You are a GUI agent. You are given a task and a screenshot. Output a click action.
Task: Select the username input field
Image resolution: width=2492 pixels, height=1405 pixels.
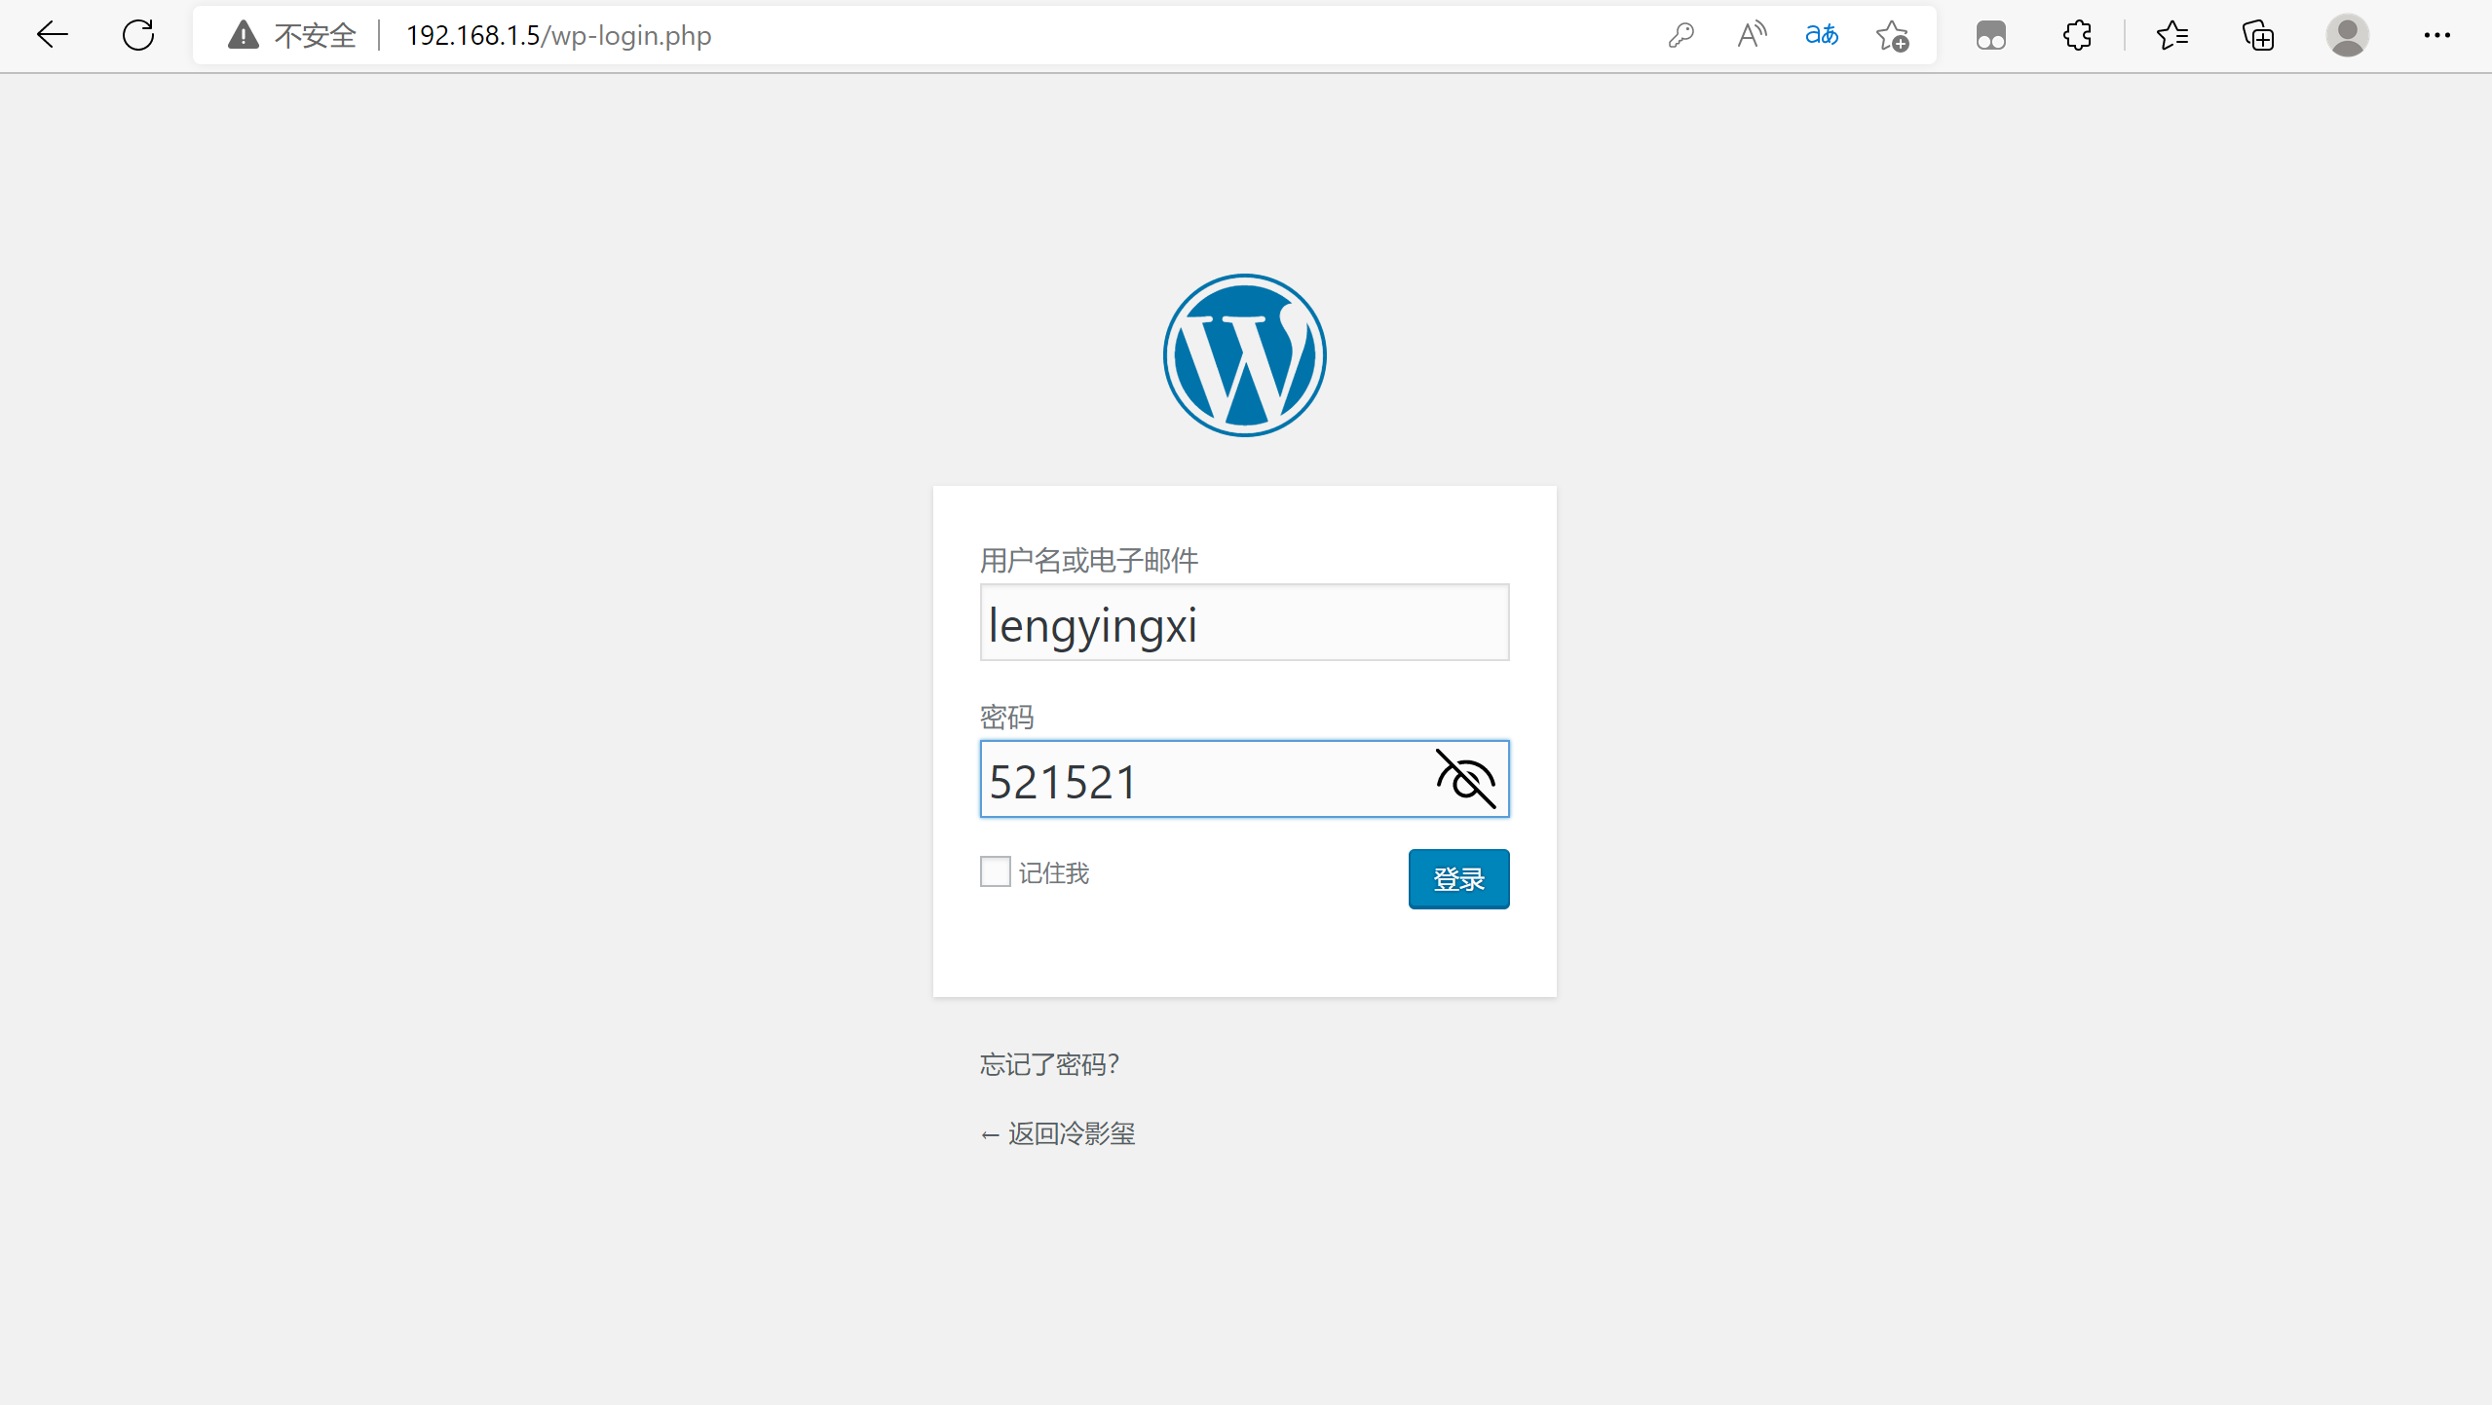[1242, 621]
